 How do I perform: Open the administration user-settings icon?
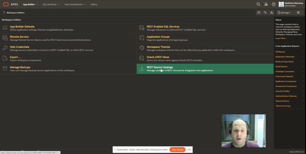pyautogui.click(x=266, y=4)
